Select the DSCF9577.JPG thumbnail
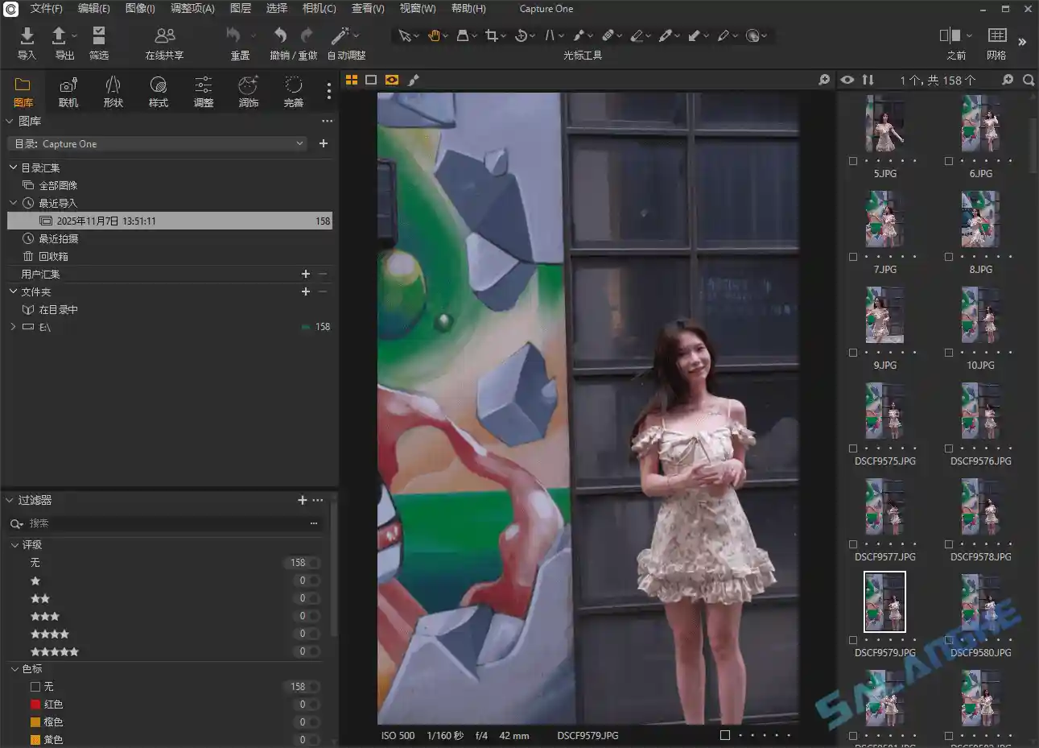This screenshot has width=1039, height=748. coord(884,506)
